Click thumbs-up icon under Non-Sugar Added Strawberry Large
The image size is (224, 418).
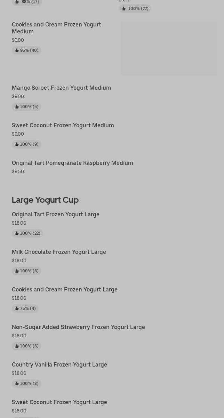[17, 346]
